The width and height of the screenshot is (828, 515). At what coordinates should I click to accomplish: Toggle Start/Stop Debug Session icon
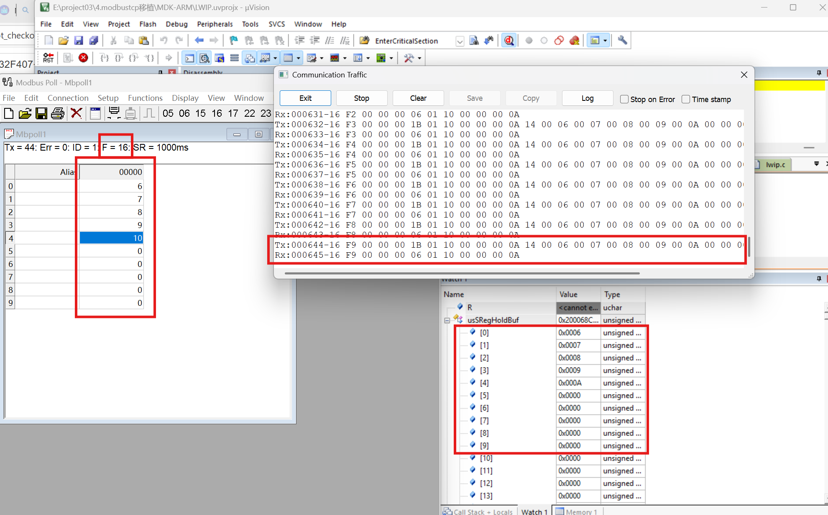[x=509, y=41]
